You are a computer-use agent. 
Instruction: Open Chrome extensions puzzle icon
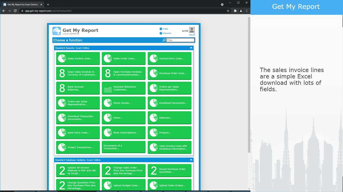235,11
